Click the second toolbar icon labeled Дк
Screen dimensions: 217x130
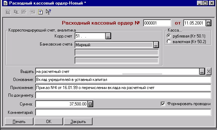(16, 12)
